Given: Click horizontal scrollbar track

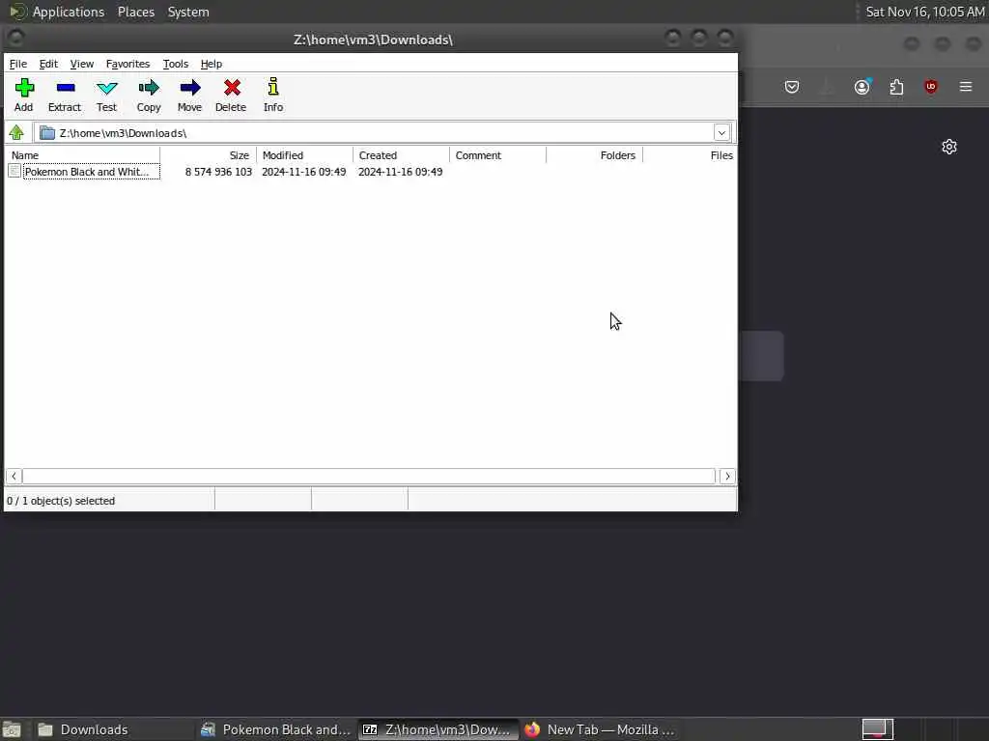Looking at the screenshot, I should click(x=369, y=477).
